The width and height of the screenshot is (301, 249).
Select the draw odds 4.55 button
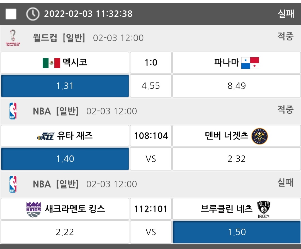(x=151, y=86)
